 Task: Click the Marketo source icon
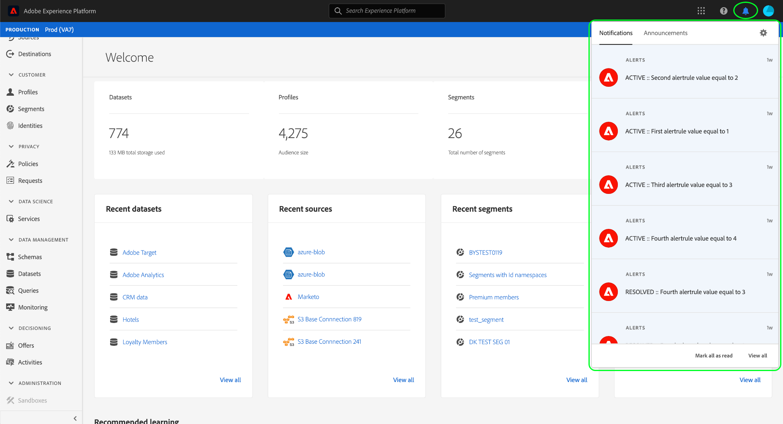coord(289,297)
